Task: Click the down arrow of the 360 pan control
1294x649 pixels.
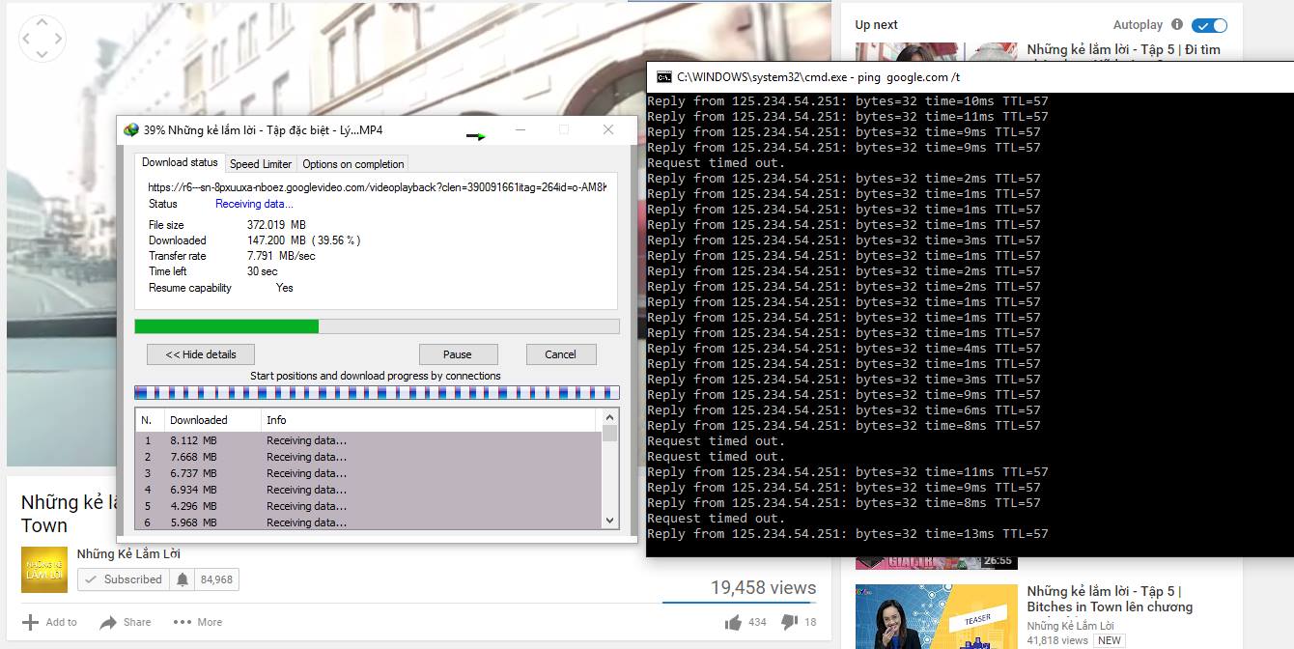Action: click(42, 56)
